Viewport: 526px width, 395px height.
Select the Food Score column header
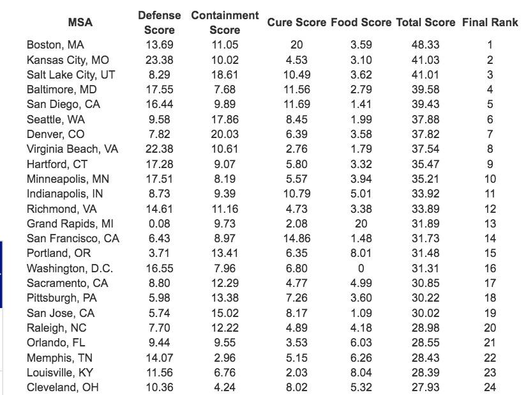[361, 22]
